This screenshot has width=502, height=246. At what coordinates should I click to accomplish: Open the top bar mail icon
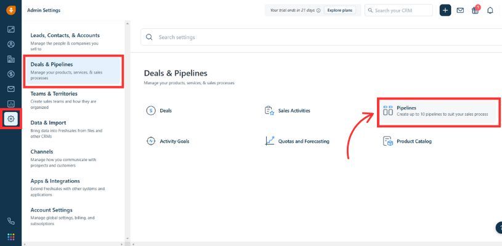(460, 10)
